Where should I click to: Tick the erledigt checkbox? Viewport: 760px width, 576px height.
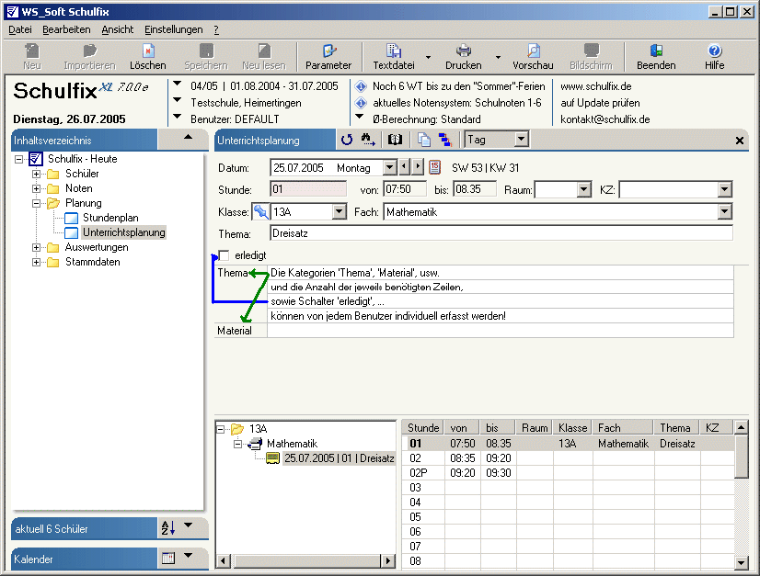(224, 255)
